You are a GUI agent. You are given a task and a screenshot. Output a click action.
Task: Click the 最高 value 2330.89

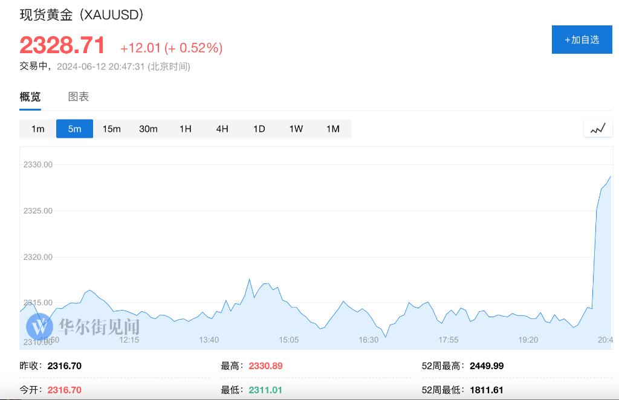pos(266,366)
